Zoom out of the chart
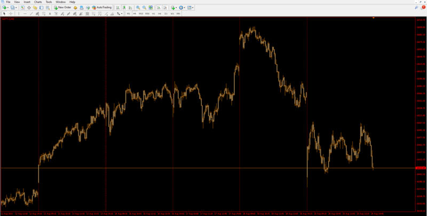Screen dimensions: 427x216 (x=144, y=7)
